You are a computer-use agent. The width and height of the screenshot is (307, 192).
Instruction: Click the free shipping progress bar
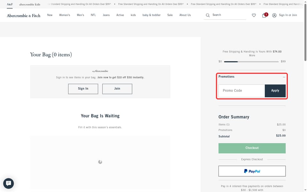(251, 62)
